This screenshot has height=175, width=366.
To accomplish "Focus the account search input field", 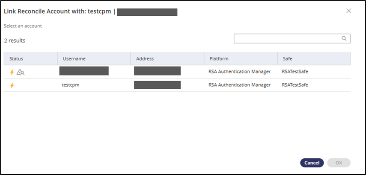I will tap(288, 38).
